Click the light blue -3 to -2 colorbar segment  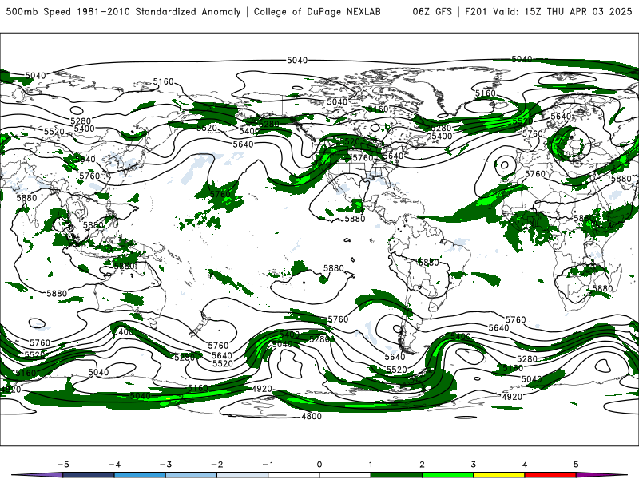click(191, 475)
